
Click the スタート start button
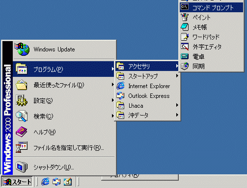coord(17,182)
